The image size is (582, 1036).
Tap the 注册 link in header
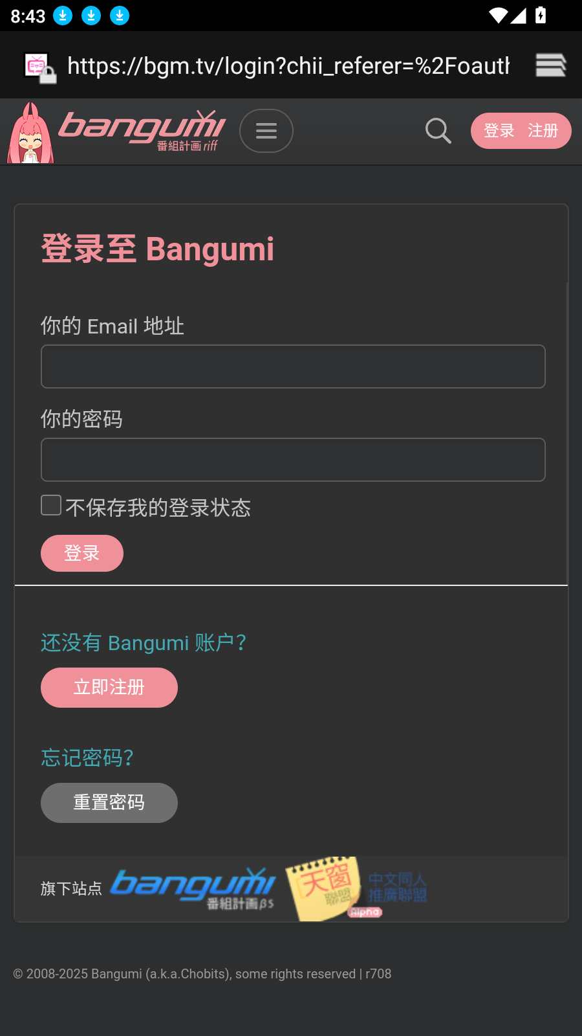(543, 131)
